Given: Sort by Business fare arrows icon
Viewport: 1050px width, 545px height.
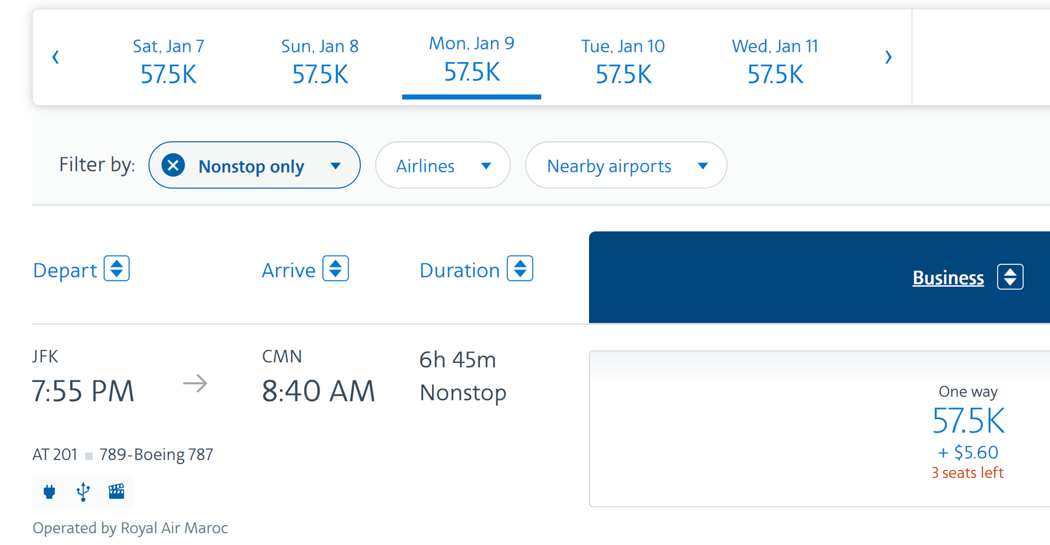Looking at the screenshot, I should click(x=1010, y=277).
